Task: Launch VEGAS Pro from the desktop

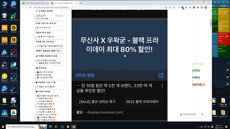Action: 14,77
